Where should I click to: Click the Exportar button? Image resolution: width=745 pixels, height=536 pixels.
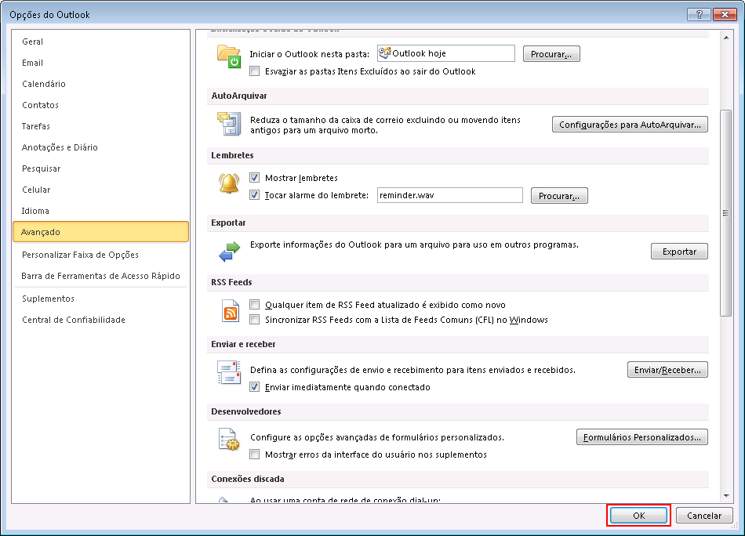coord(679,251)
